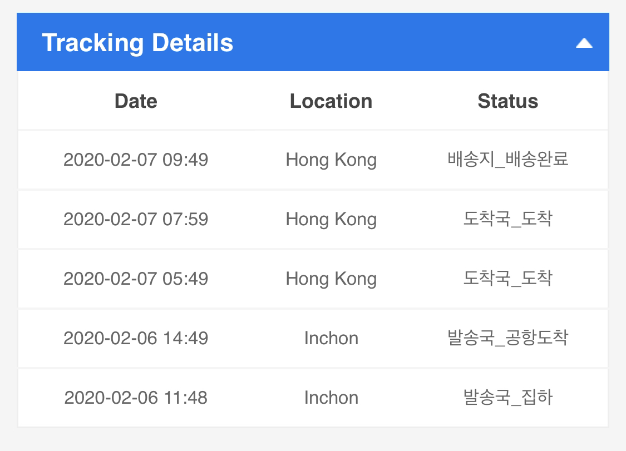Click Inchon in the 14:49 row
Screen dimensions: 626x451
(x=331, y=338)
